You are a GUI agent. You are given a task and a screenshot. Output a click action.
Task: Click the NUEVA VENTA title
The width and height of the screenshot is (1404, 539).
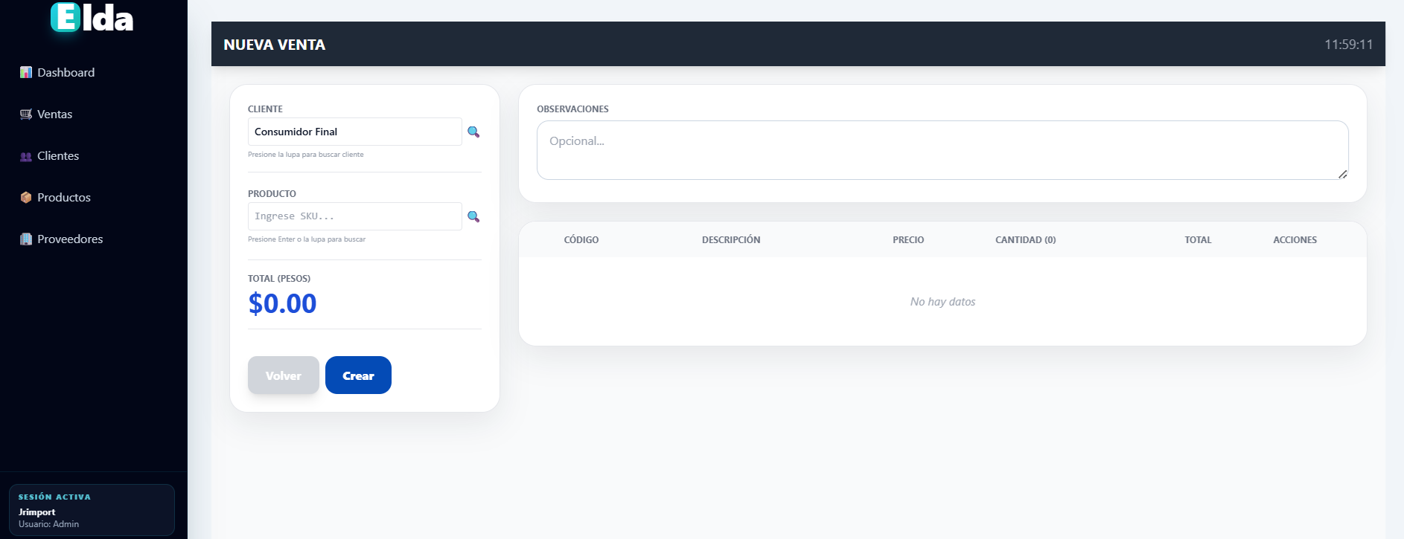275,45
